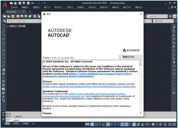The image size is (178, 128).
Task: Select the Table tool
Action: (3, 93)
